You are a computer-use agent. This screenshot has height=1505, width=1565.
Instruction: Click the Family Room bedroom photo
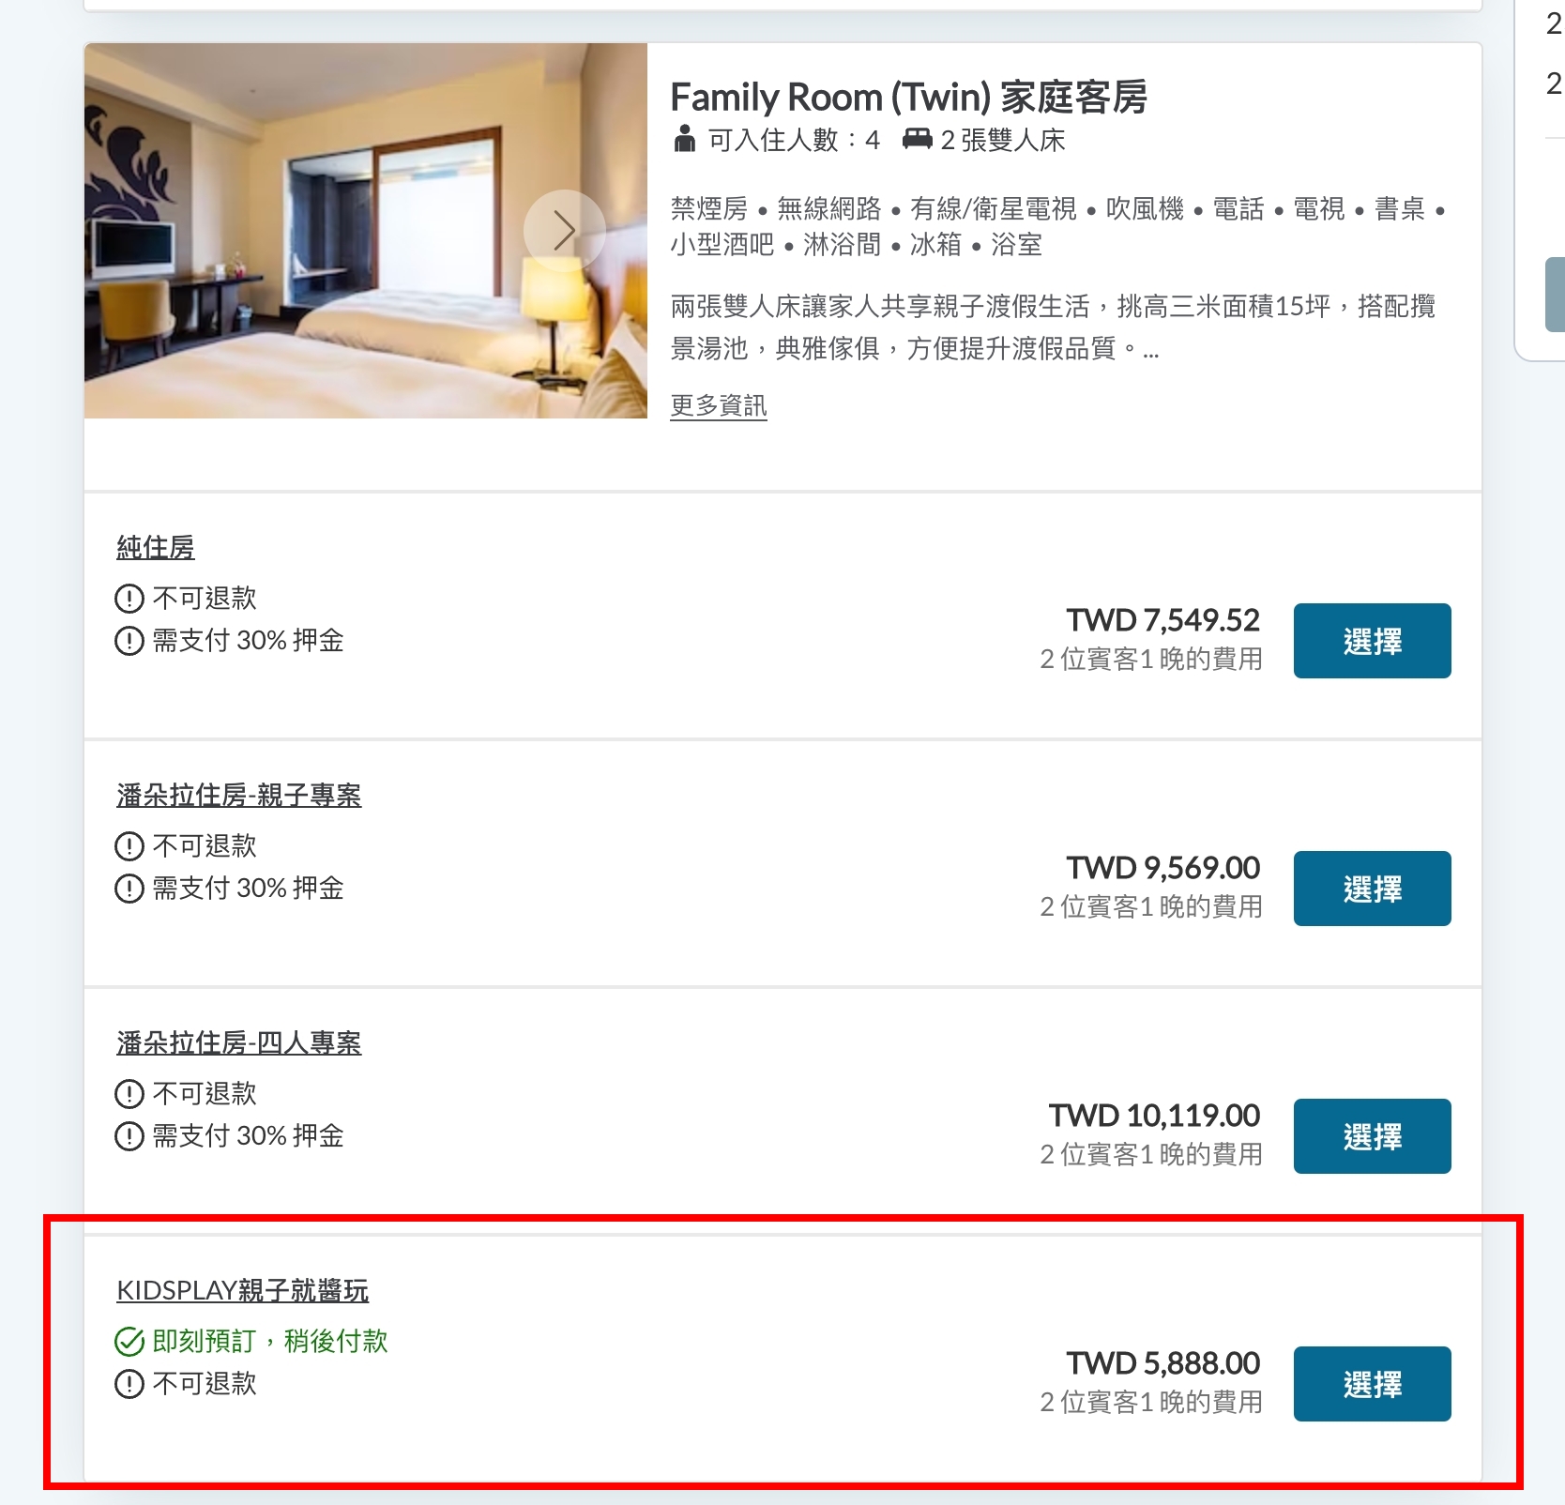(366, 231)
